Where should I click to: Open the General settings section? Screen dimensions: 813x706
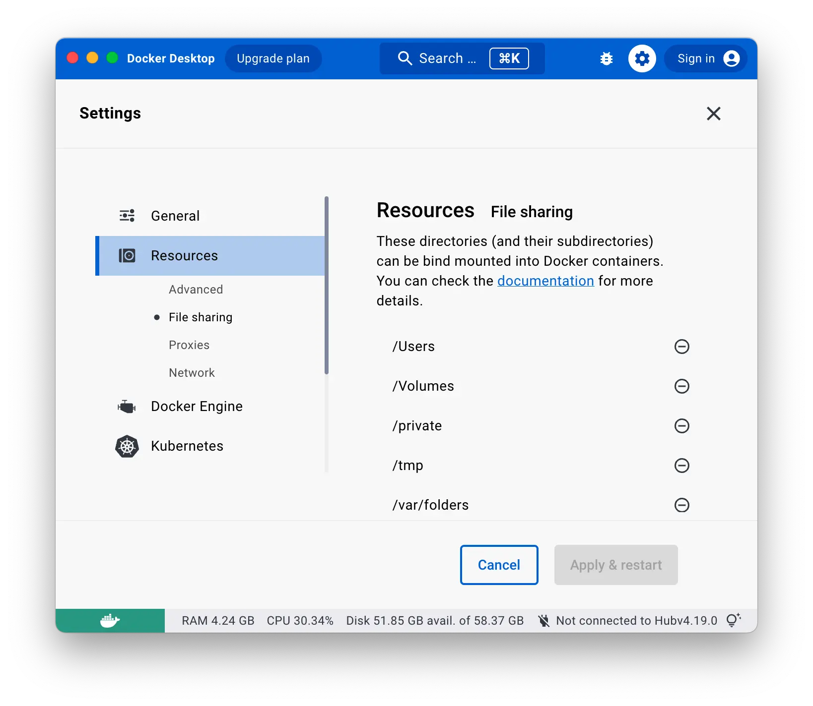(x=210, y=216)
